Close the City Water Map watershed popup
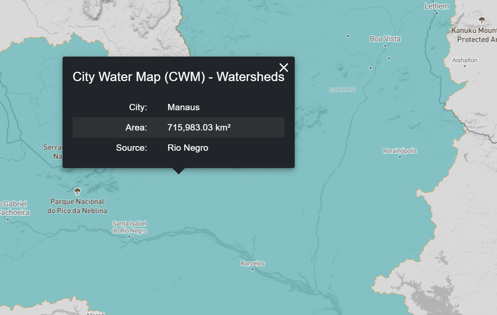Screen dimensions: 497x315 coord(284,68)
